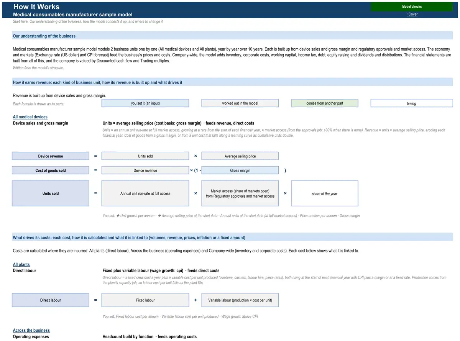The width and height of the screenshot is (460, 341).
Task: Open the All medical devices link
Action: click(30, 117)
